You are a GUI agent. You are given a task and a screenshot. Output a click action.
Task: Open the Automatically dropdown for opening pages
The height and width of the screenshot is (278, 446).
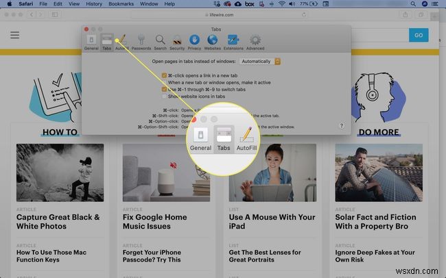pos(260,62)
